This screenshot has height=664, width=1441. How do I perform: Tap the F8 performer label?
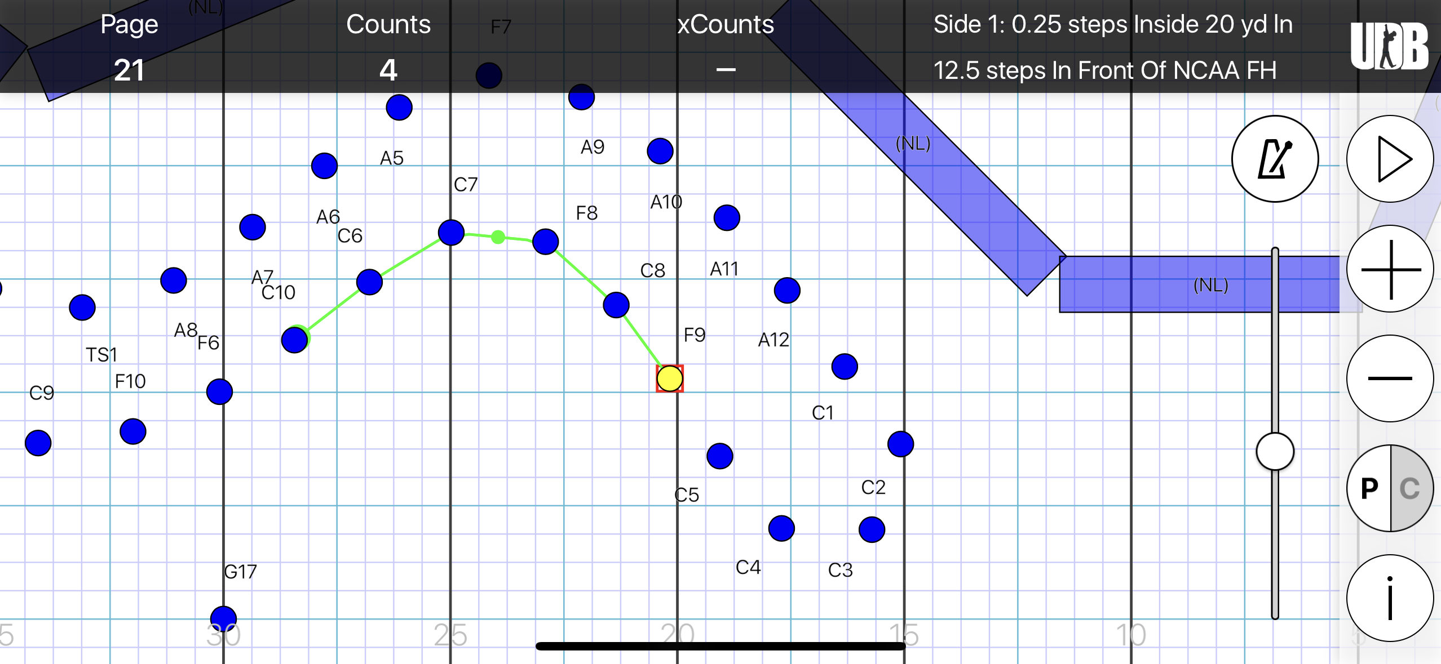(x=586, y=213)
